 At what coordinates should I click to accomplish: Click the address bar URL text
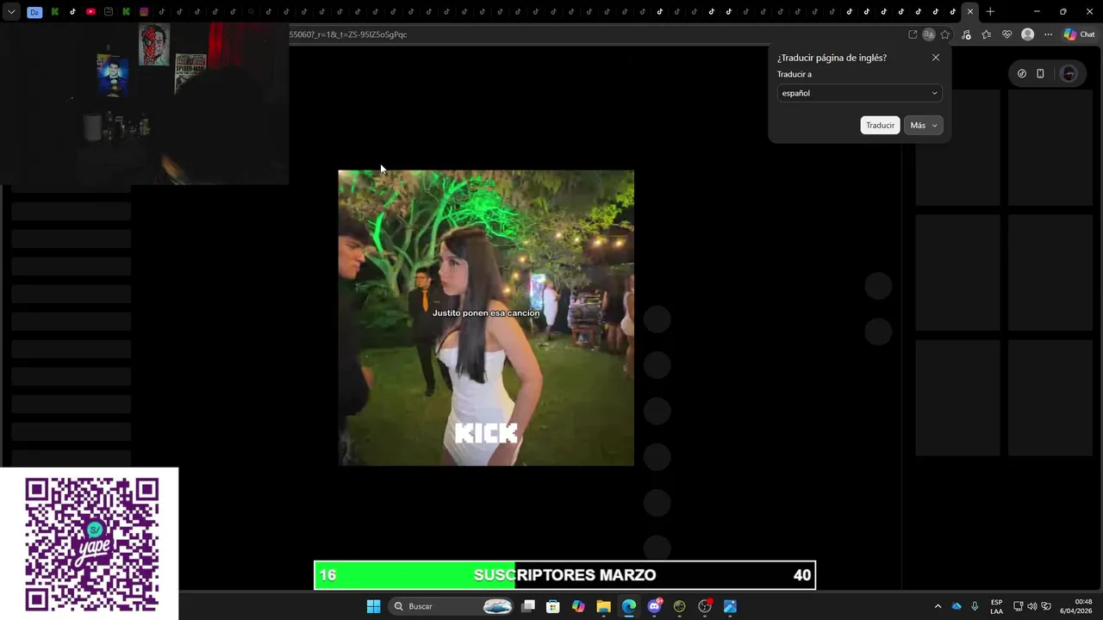[348, 34]
